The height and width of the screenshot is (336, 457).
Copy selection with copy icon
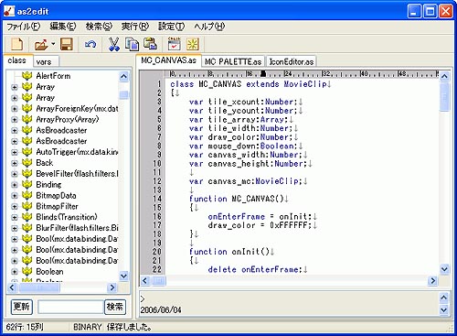pyautogui.click(x=132, y=45)
